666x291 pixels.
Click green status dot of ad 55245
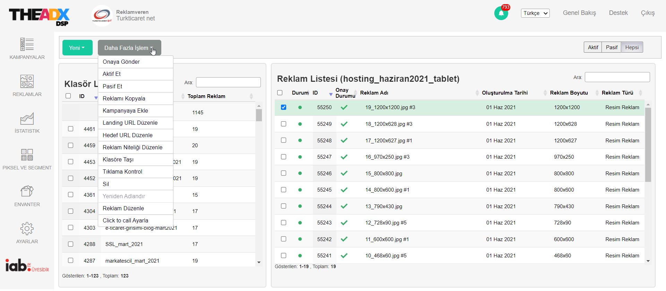pos(300,190)
